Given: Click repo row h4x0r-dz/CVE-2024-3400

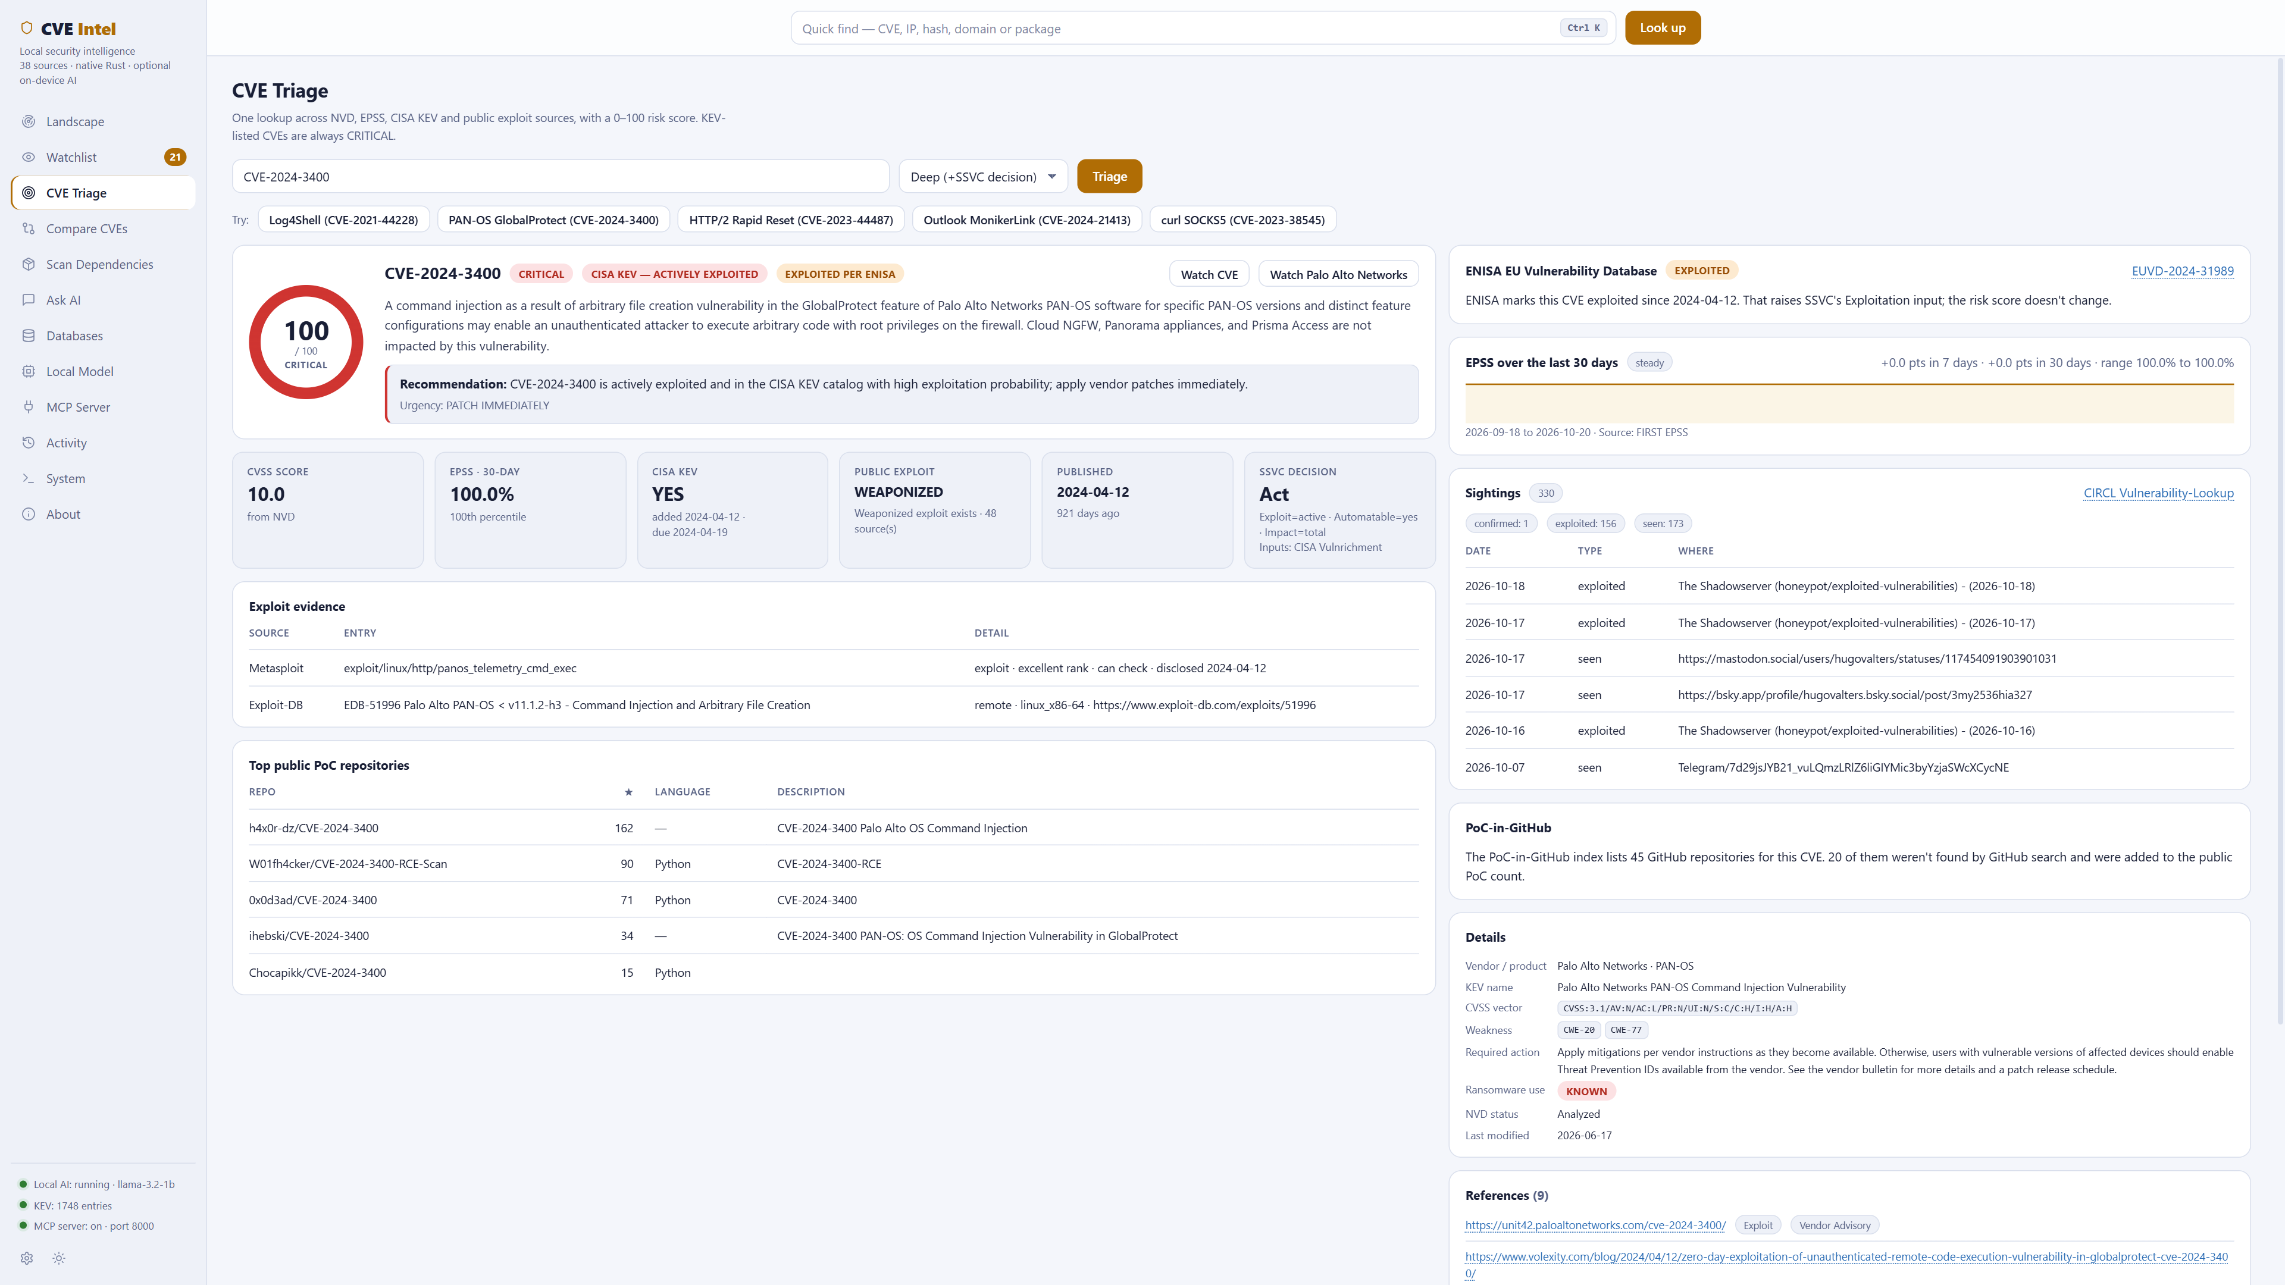Looking at the screenshot, I should coord(833,828).
